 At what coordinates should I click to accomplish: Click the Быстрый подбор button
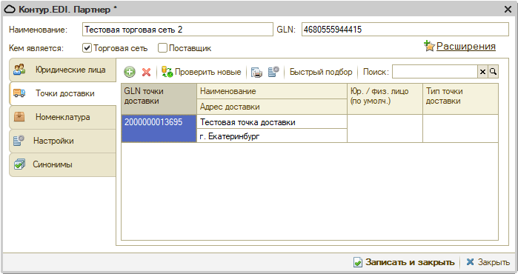click(321, 72)
